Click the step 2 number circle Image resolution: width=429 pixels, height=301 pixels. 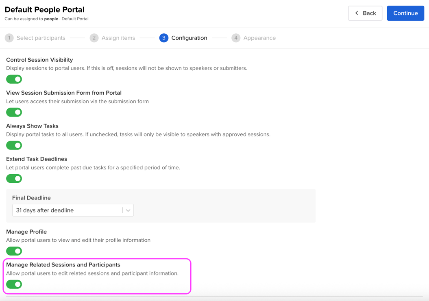94,38
